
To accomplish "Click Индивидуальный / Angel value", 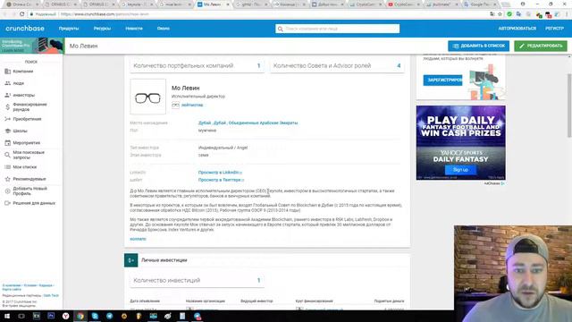I will pos(223,148).
